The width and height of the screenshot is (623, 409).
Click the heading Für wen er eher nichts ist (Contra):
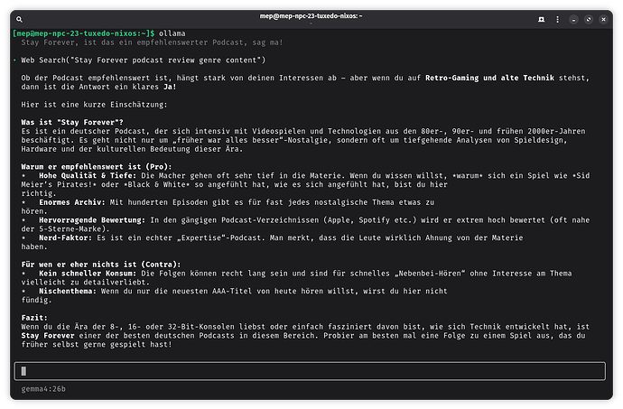point(101,265)
